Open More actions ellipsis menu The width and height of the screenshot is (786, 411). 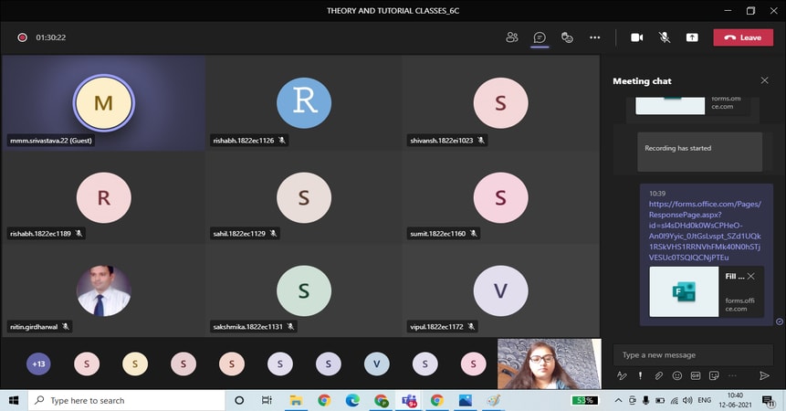coord(595,37)
